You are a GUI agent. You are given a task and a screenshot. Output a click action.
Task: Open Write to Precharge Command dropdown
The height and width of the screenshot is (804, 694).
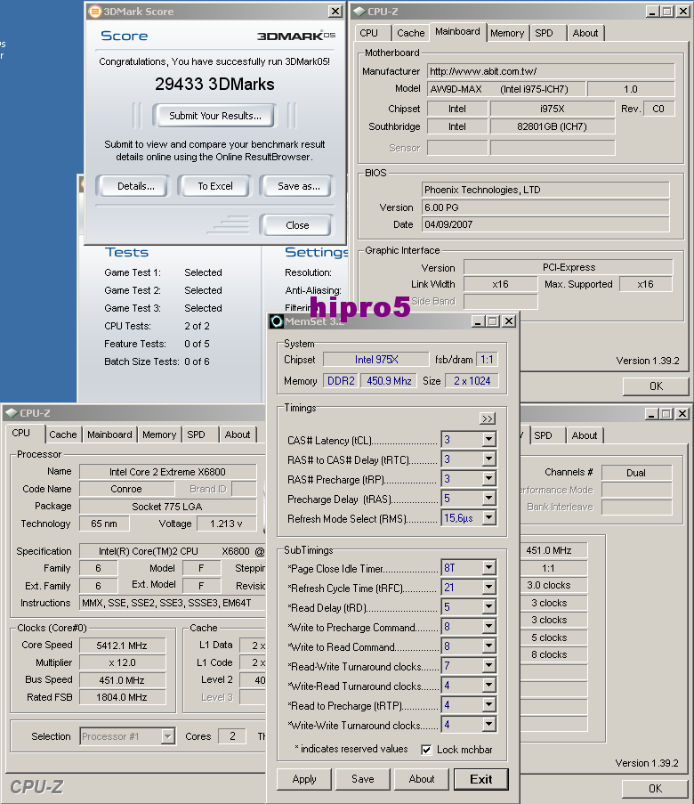click(489, 627)
